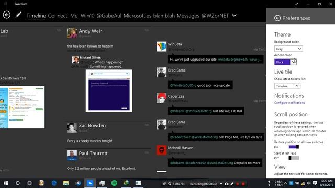335x188 pixels.
Task: Click @bdsams mention in Cadenzza's reply
Action: (177, 111)
